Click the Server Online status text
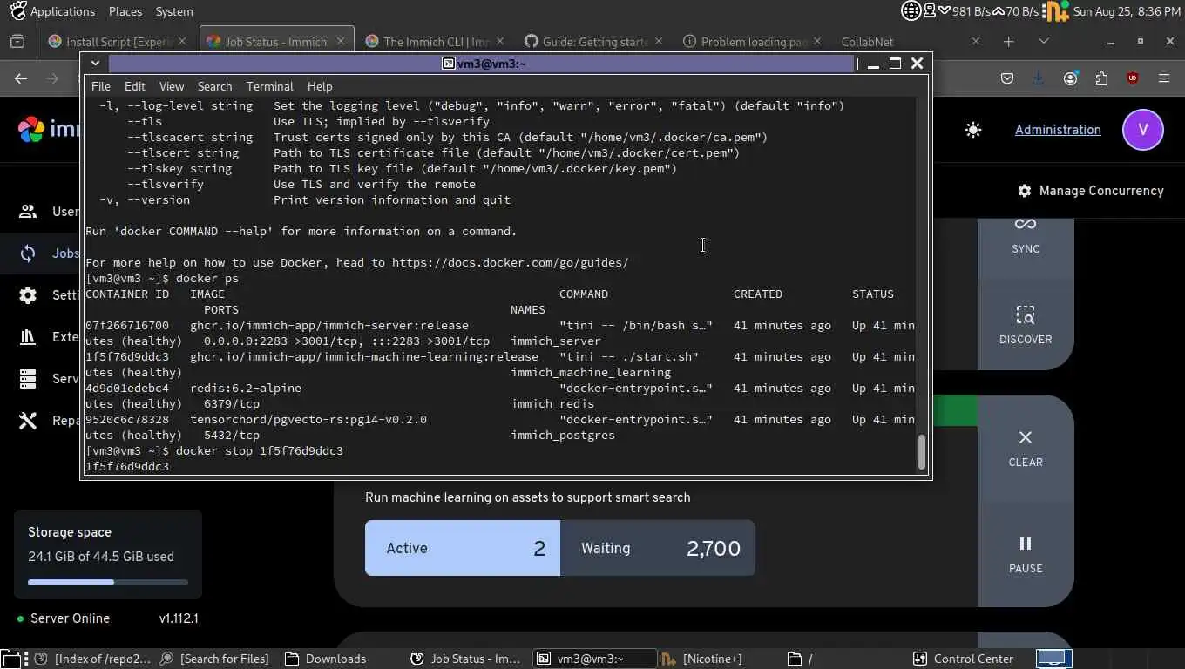 [x=70, y=618]
